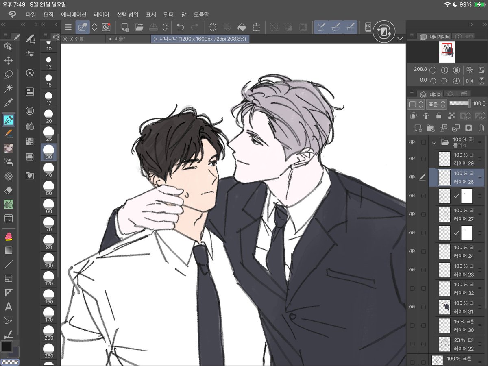Rotate canvas left in Navigator
Screen dimensions: 488x366
[x=433, y=81]
